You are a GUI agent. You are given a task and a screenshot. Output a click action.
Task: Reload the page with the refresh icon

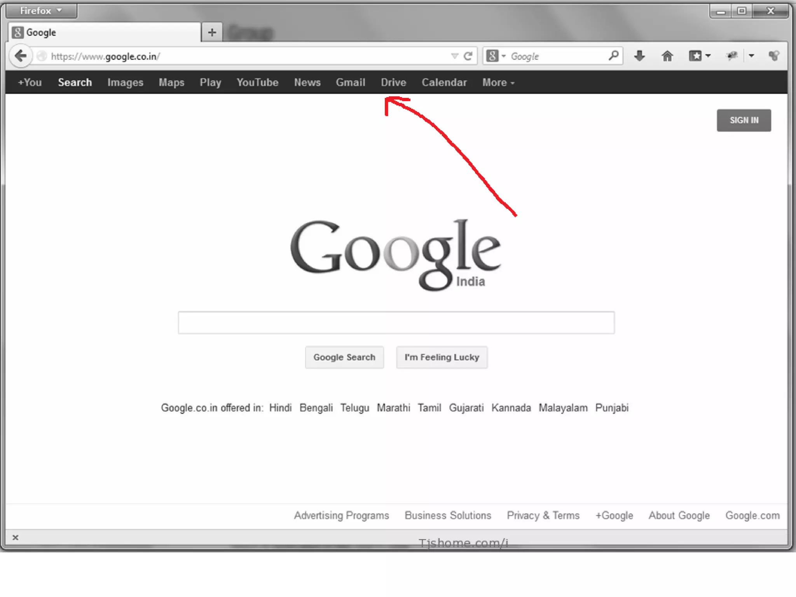[468, 56]
